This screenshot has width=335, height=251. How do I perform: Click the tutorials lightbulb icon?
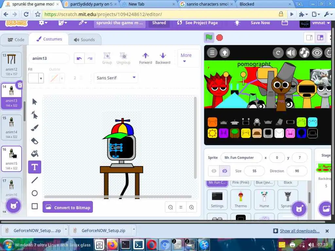pyautogui.click(x=237, y=23)
